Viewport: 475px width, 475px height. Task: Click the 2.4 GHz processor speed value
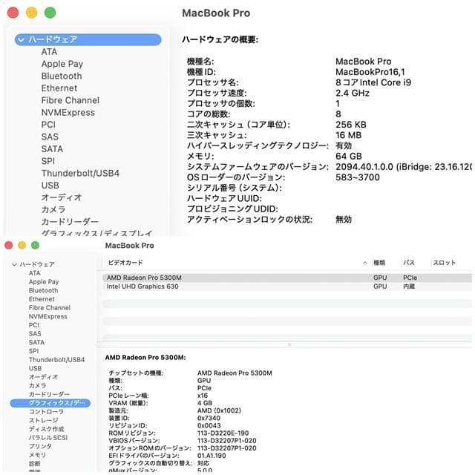click(x=353, y=93)
